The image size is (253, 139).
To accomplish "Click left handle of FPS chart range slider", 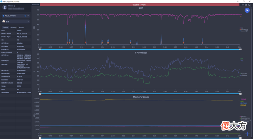I will (40, 50).
